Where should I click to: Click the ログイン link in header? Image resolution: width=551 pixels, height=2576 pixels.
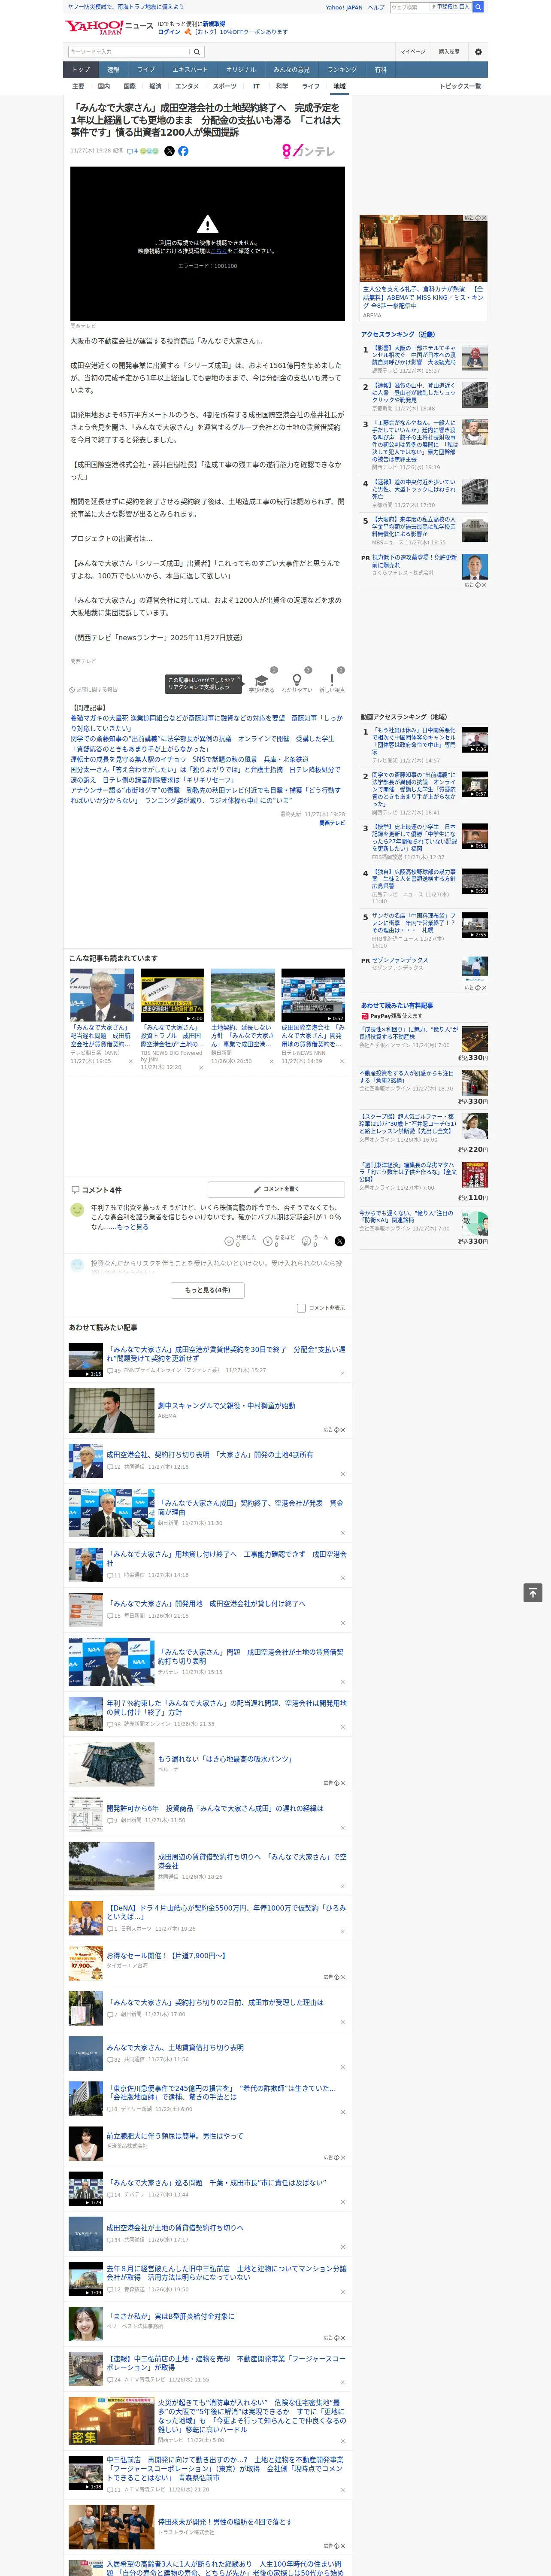169,32
